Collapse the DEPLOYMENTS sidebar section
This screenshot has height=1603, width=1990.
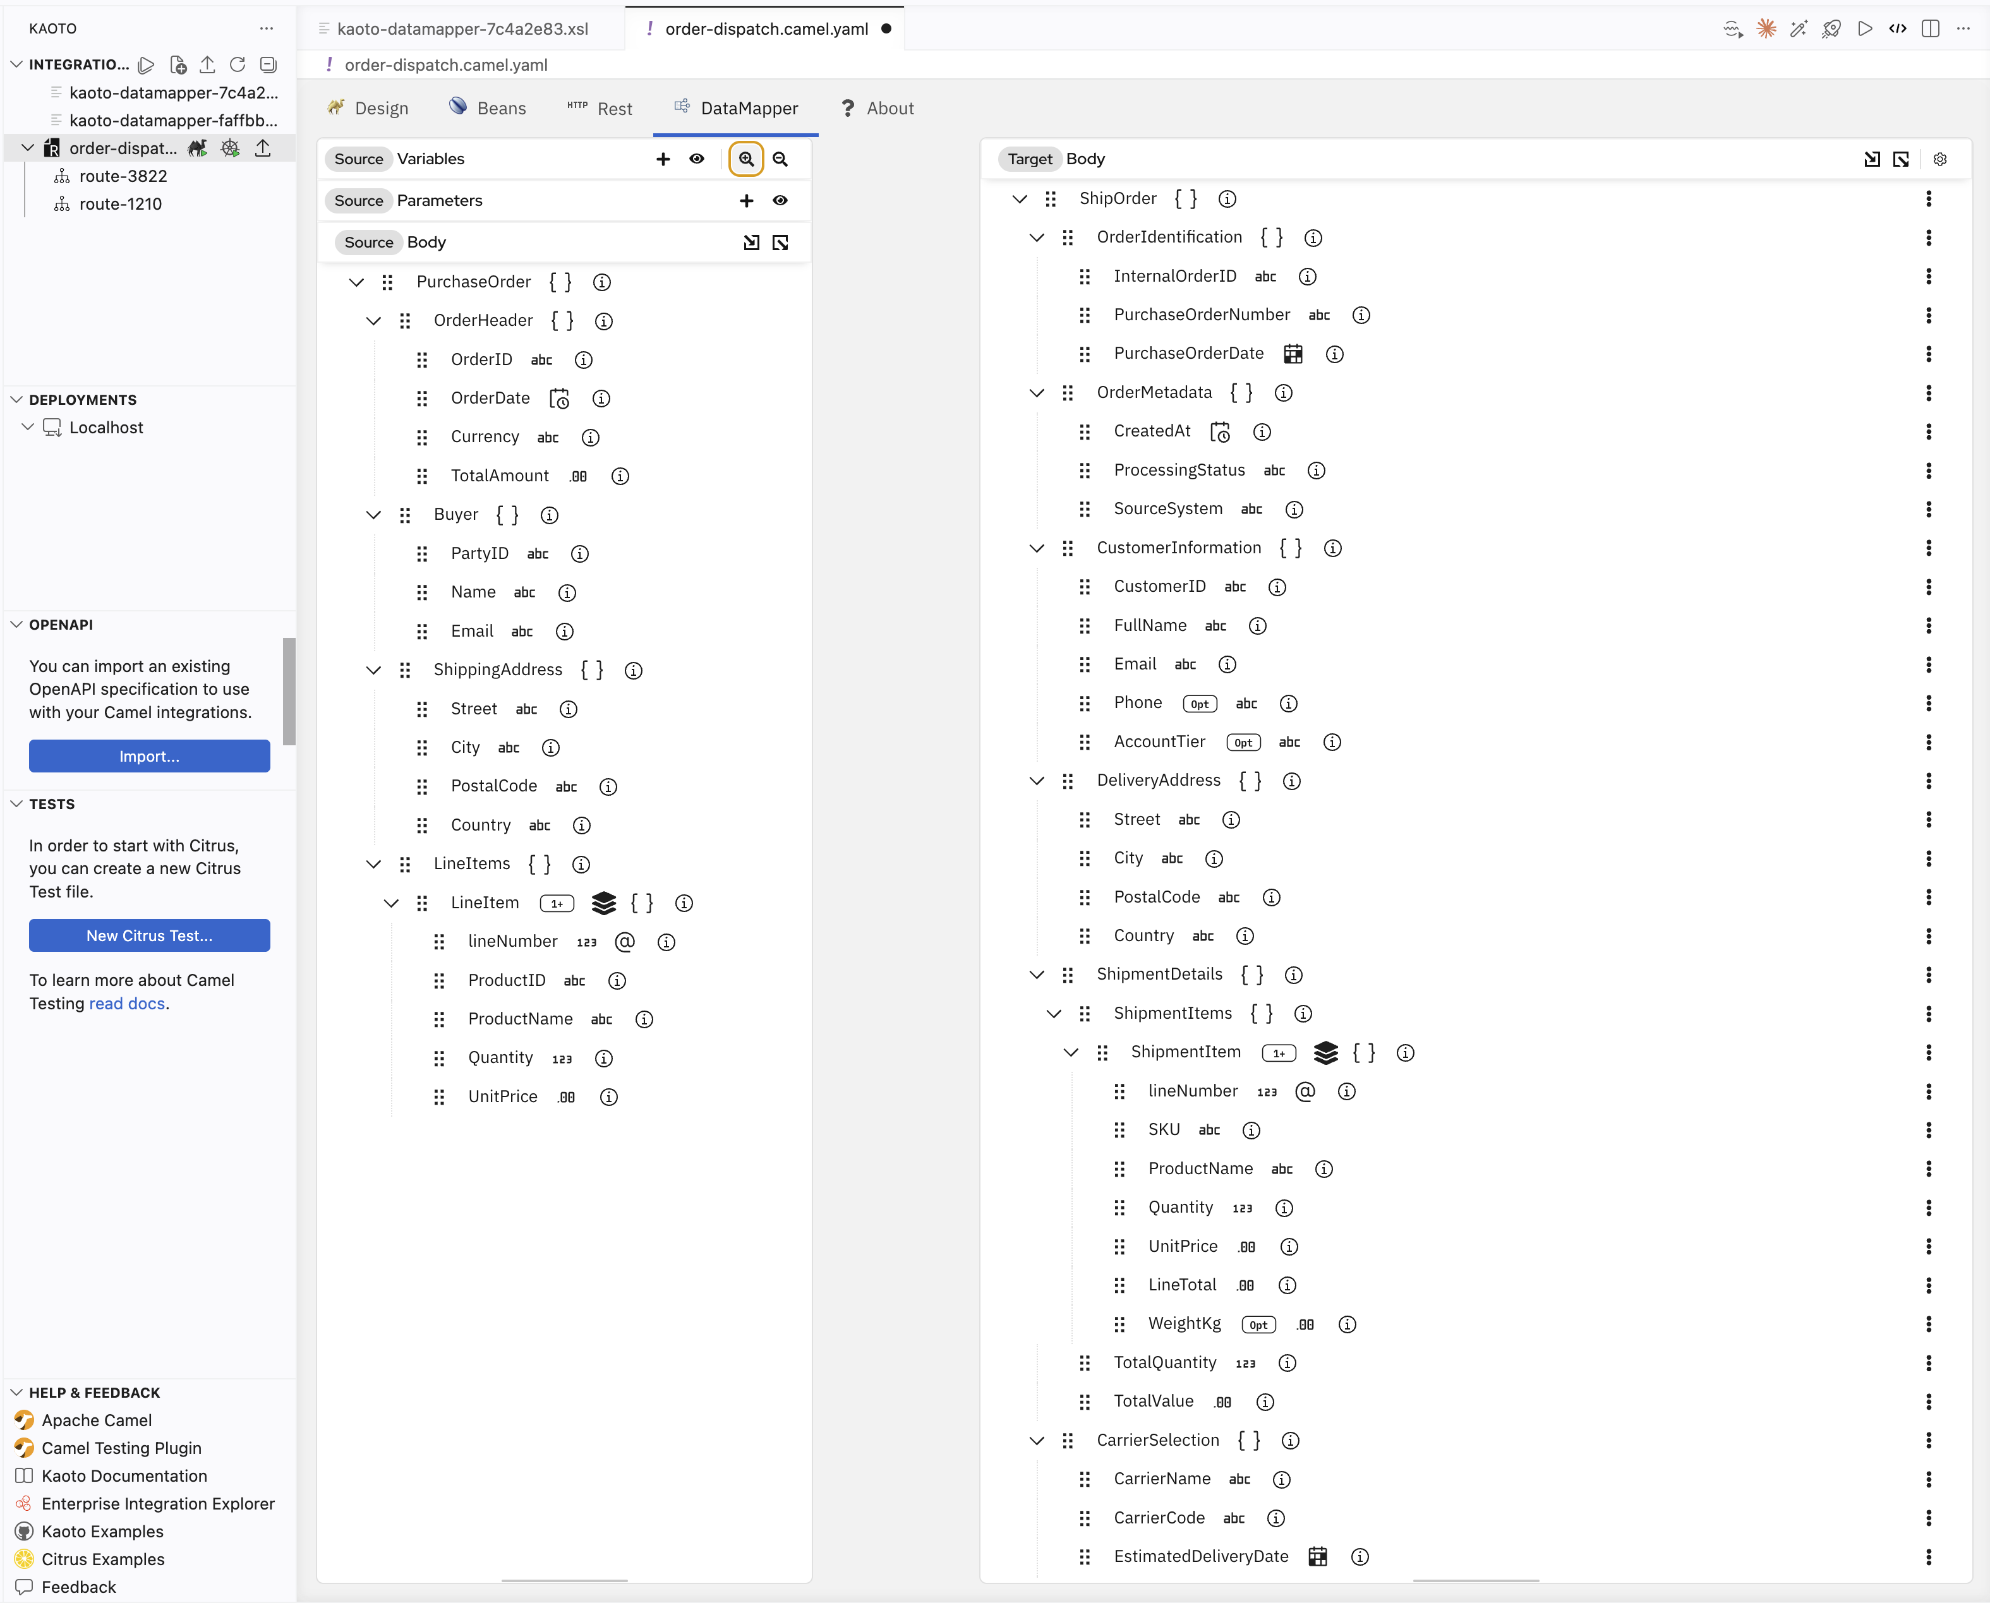[16, 400]
